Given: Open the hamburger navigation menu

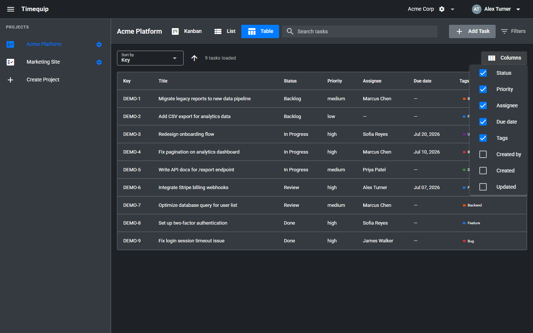Looking at the screenshot, I should coord(11,9).
